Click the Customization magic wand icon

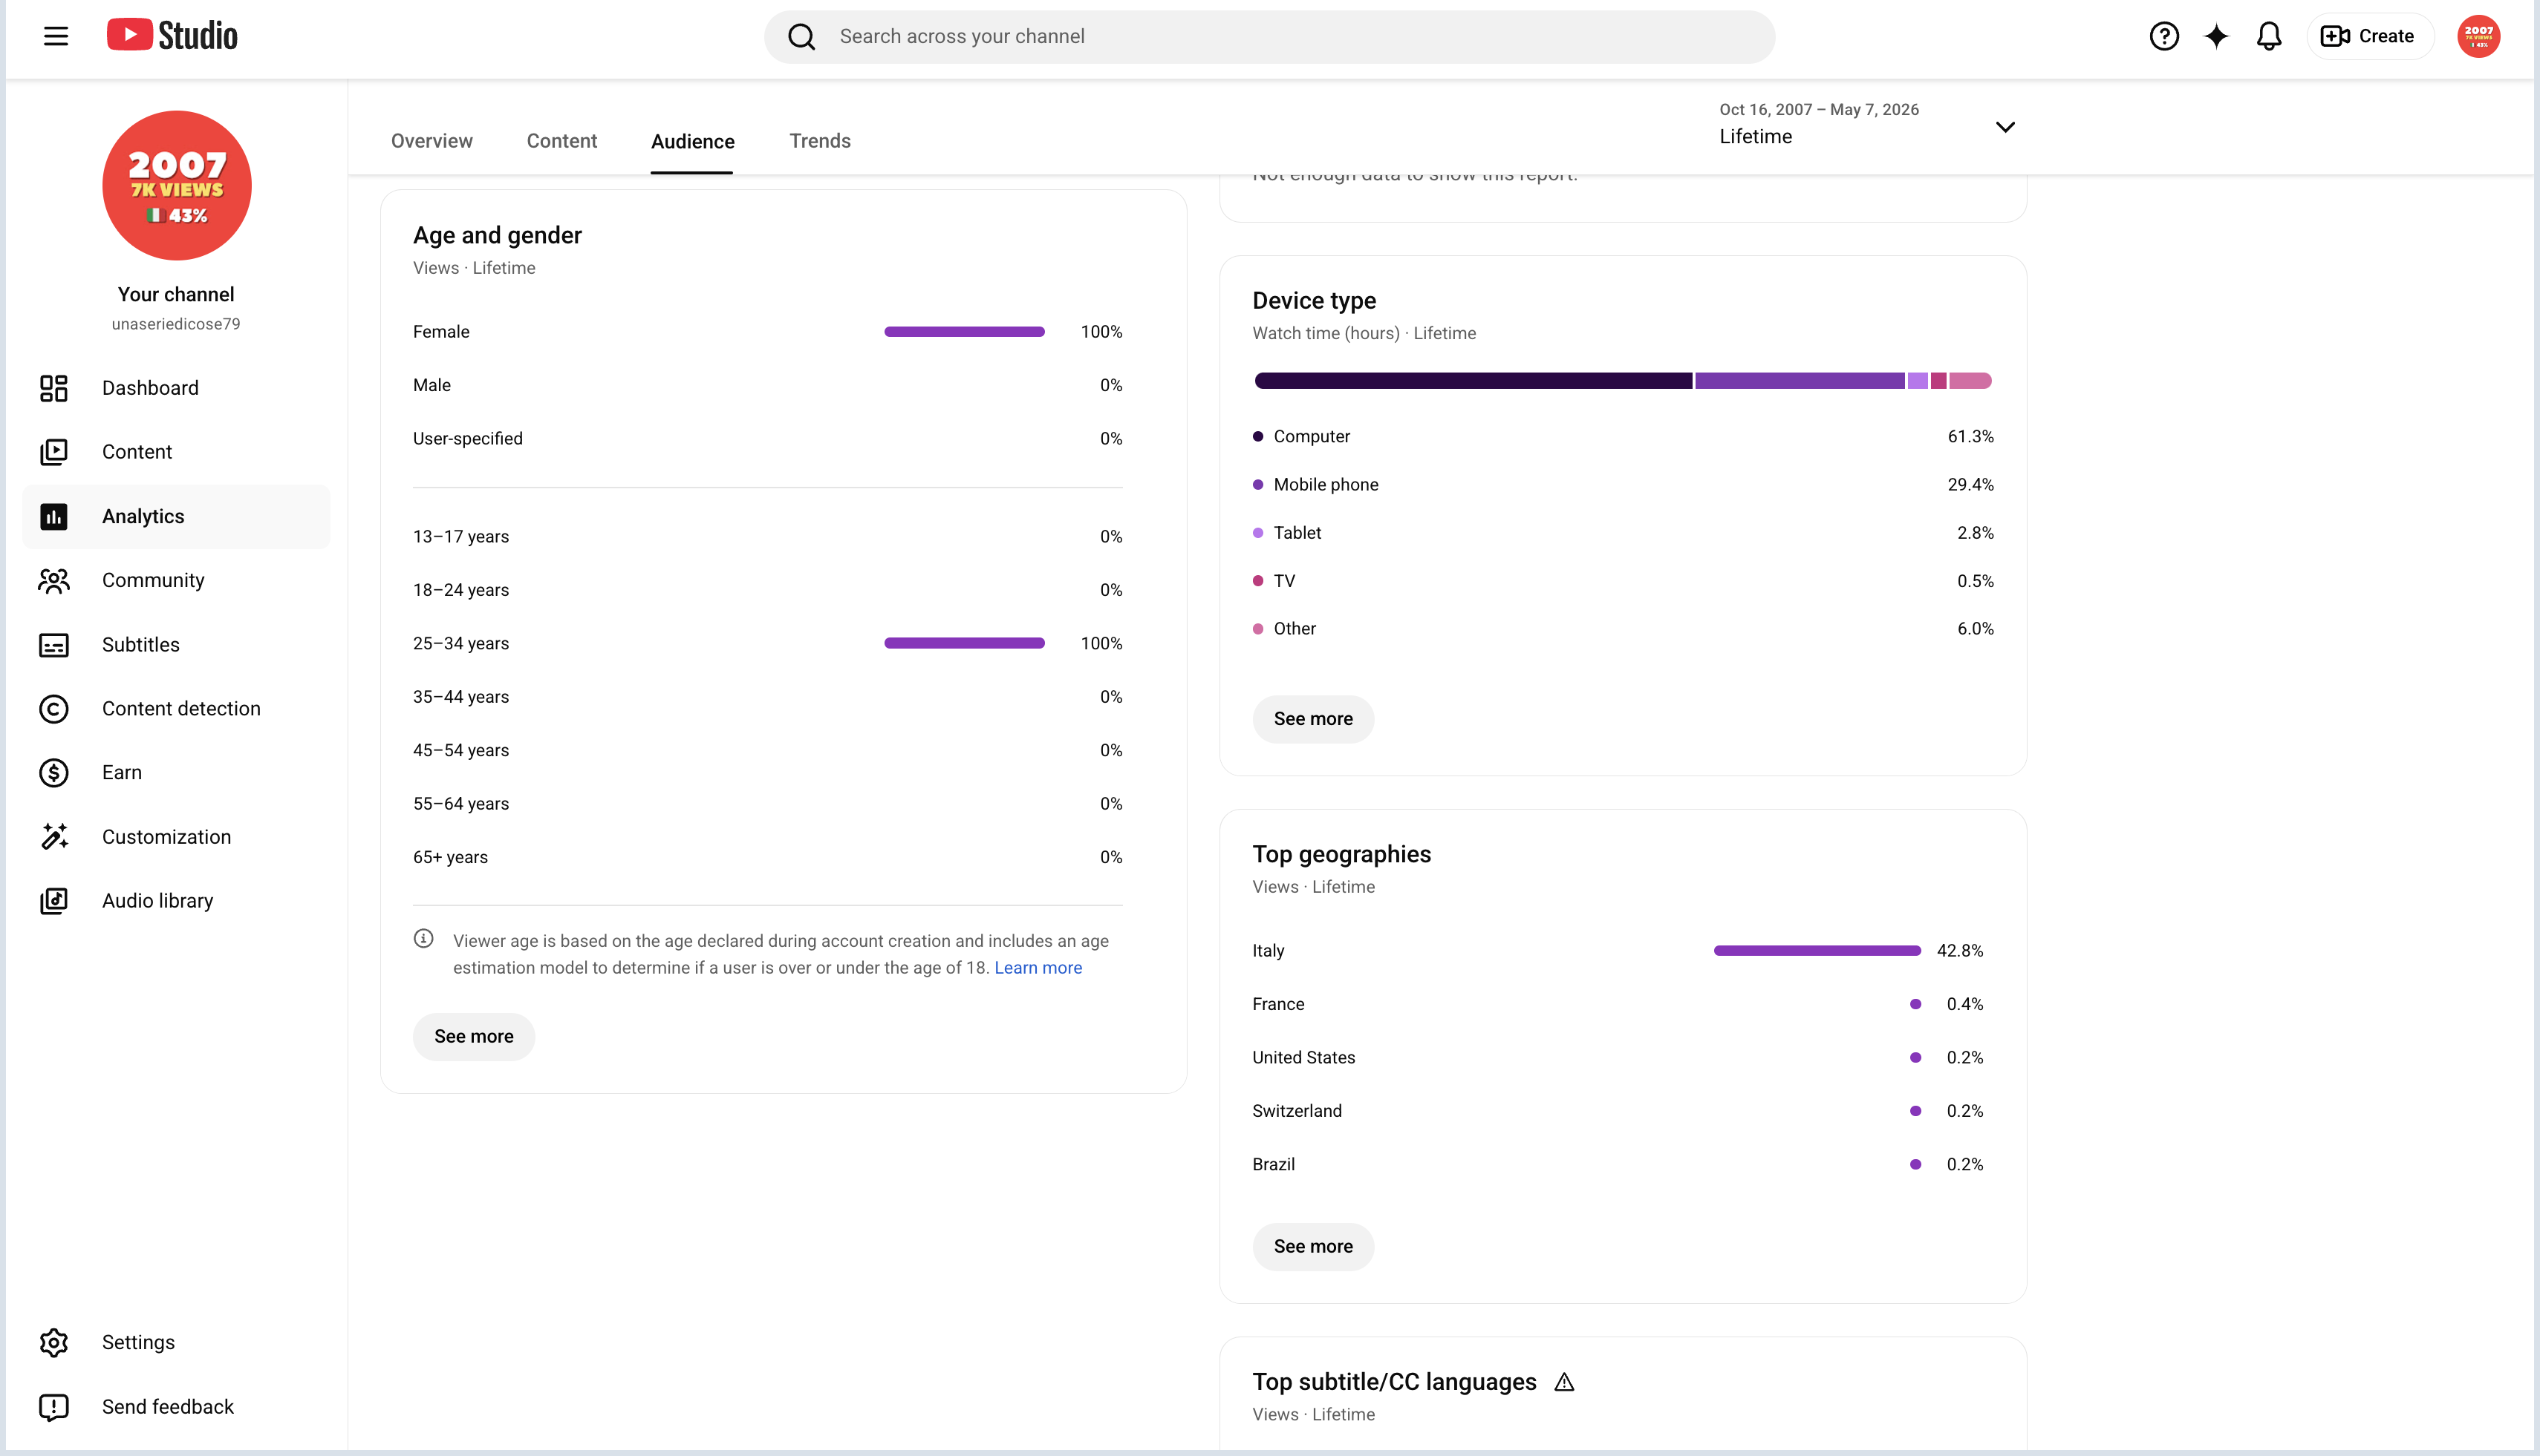tap(54, 837)
